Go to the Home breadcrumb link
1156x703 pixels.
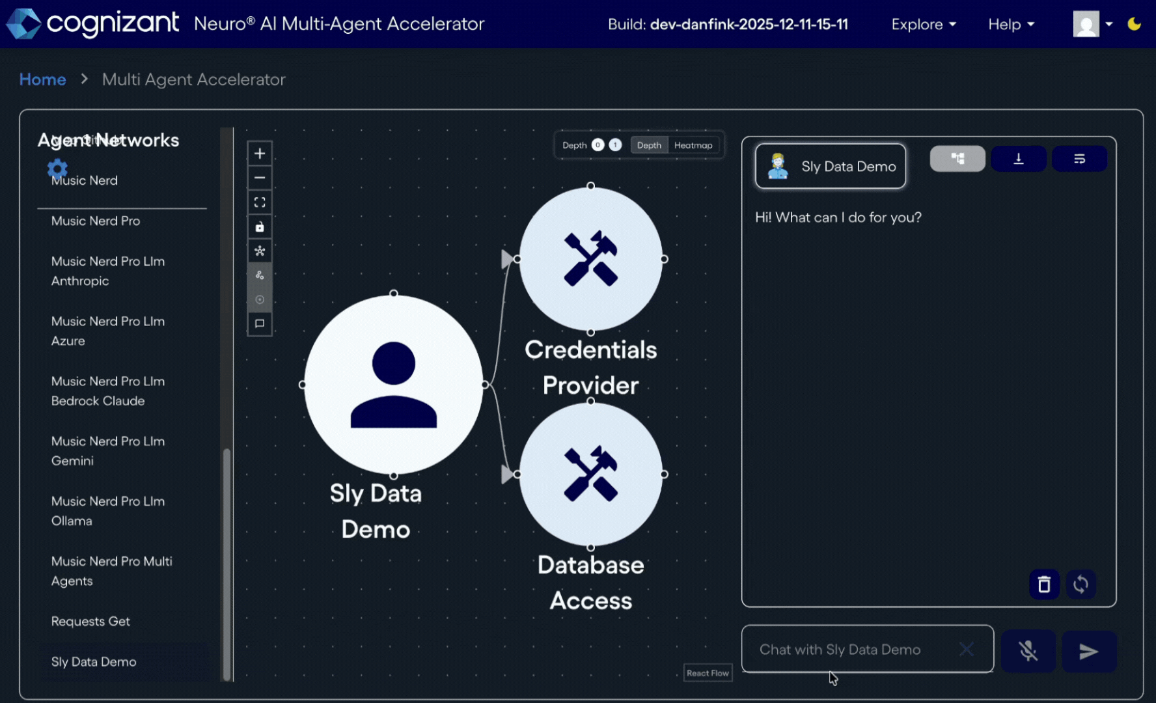coord(42,79)
